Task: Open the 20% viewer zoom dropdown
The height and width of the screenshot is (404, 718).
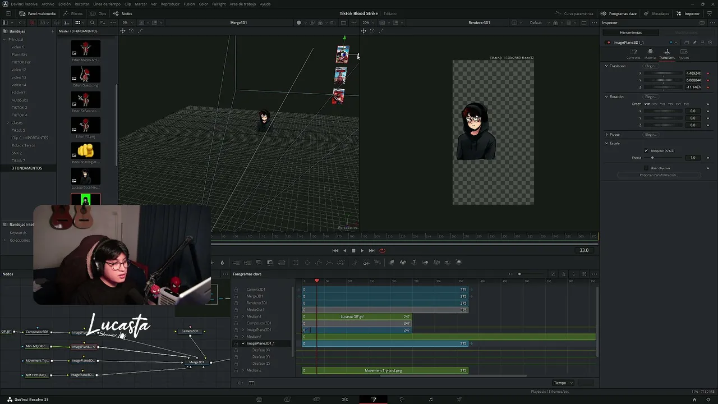Action: coord(367,22)
